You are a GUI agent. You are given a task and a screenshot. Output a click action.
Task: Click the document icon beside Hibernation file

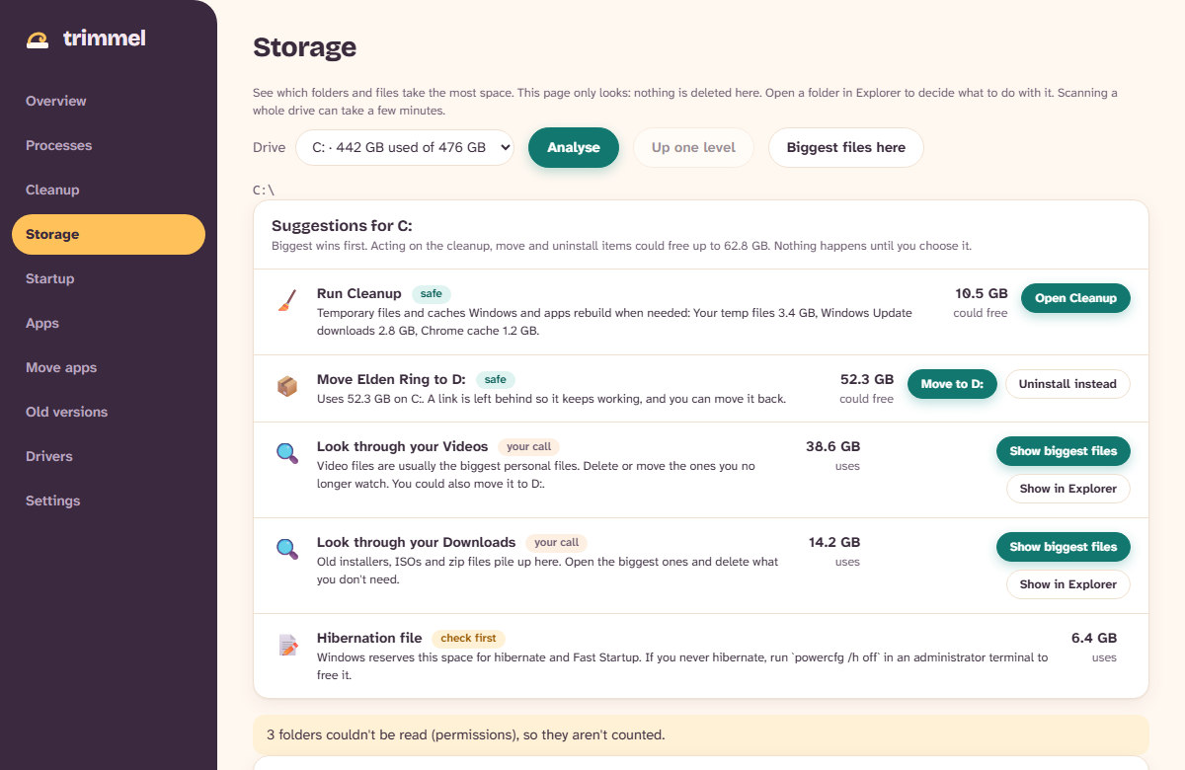(x=287, y=646)
